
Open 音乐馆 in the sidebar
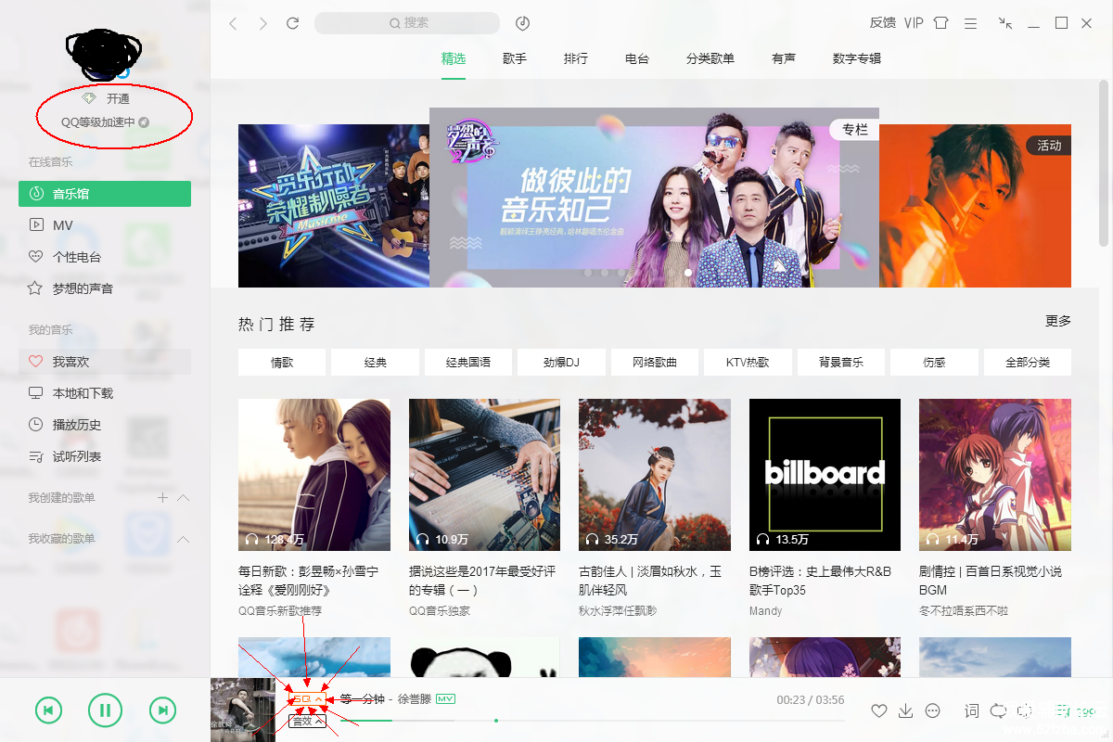click(105, 194)
